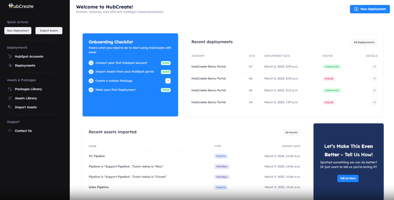
Task: Open details arrow for deployment 64
Action: coord(374,102)
